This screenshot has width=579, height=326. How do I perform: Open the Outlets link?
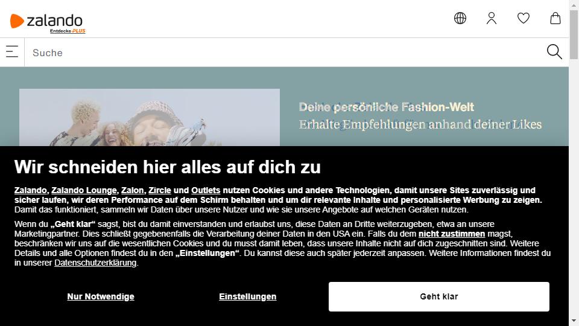click(206, 190)
